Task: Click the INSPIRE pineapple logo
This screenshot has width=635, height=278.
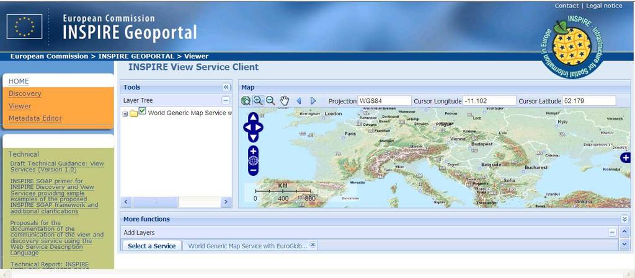Action: coord(572,46)
